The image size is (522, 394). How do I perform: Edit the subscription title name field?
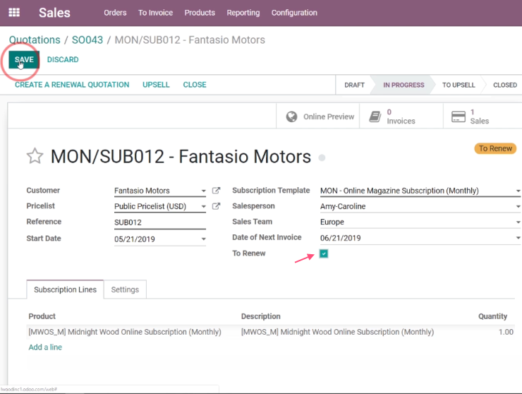[181, 157]
